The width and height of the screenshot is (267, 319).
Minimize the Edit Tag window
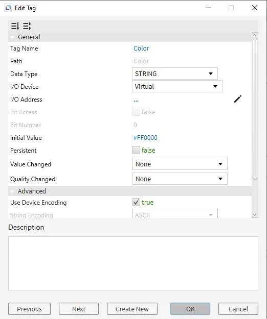(x=208, y=8)
